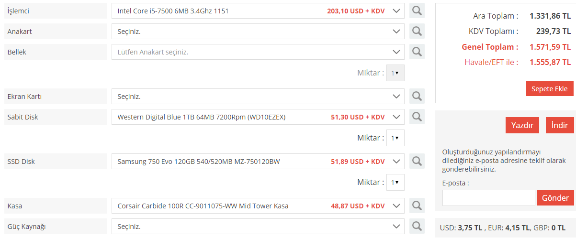Click the search icon beside Bellek dropdown
Image resolution: width=576 pixels, height=238 pixels.
417,52
